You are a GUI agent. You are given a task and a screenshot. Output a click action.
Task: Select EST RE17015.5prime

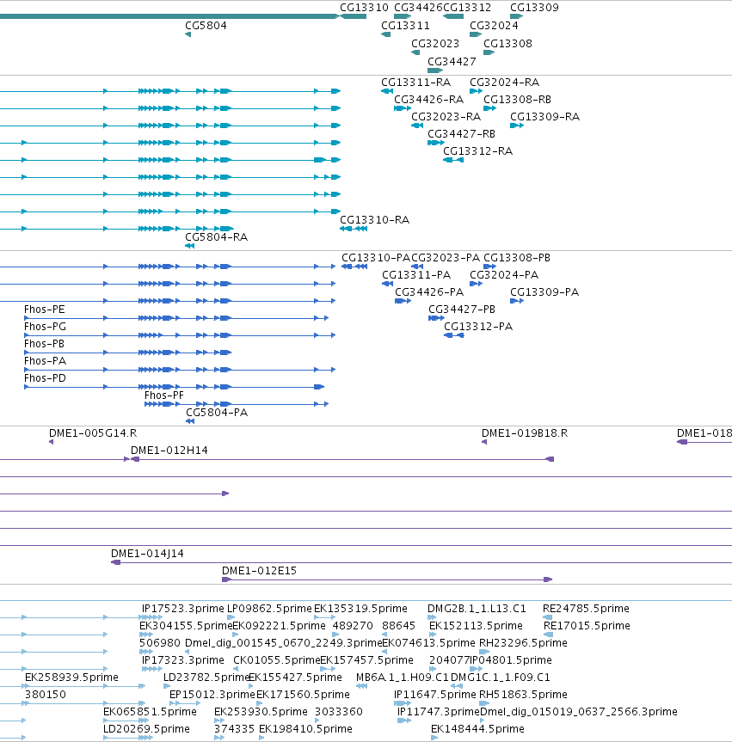pos(587,626)
